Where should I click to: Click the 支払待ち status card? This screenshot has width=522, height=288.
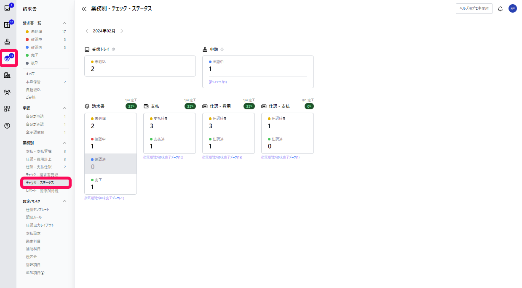pyautogui.click(x=169, y=123)
